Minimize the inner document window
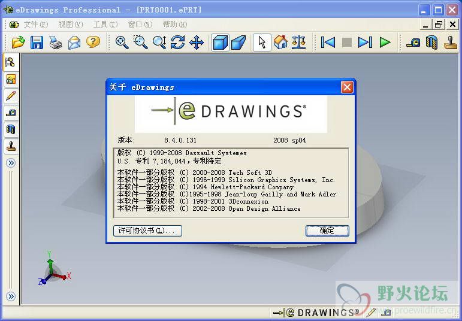The width and height of the screenshot is (462, 321). [425, 25]
